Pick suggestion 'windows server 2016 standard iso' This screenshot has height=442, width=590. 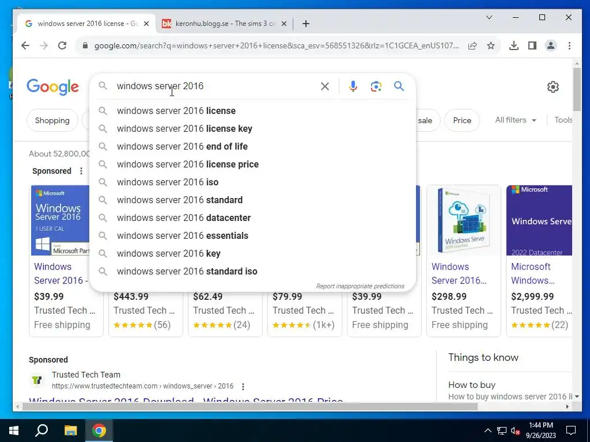(252, 272)
